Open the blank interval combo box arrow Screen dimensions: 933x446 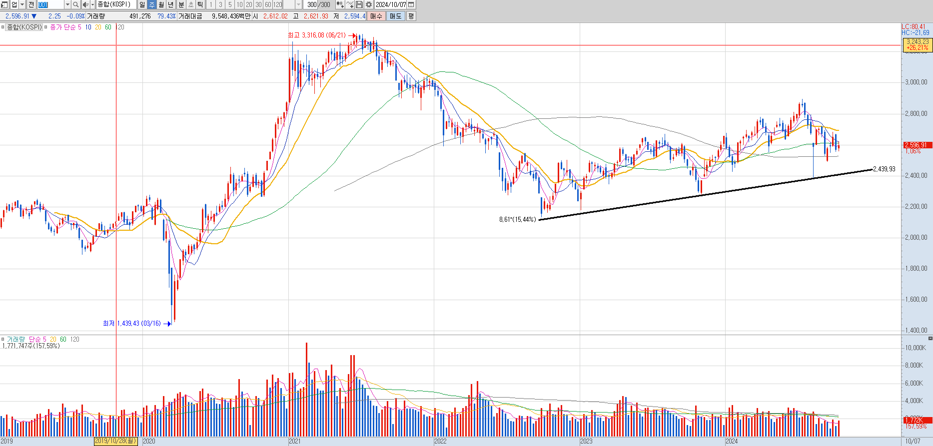(x=298, y=4)
